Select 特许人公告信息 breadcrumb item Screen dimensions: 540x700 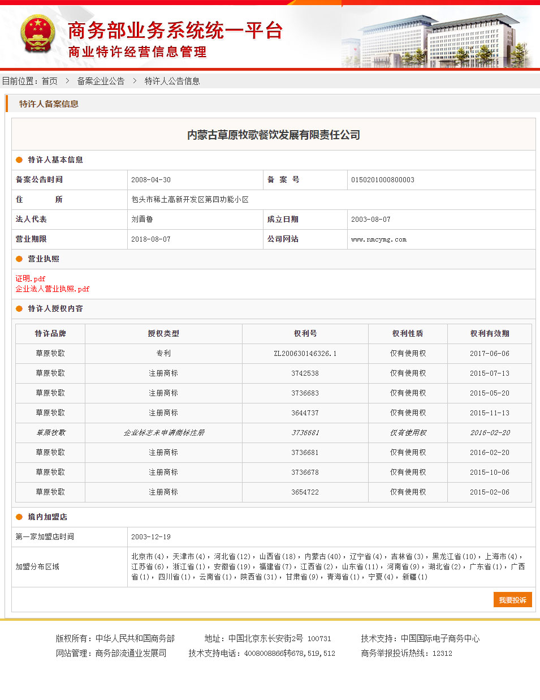172,81
